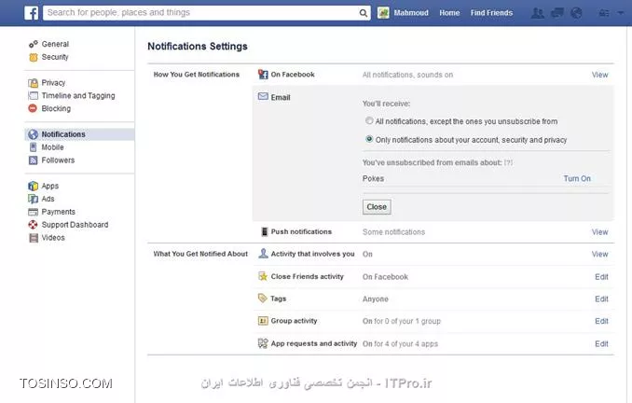This screenshot has height=403, width=632.
Task: Go to Privacy settings in sidebar
Action: [53, 83]
